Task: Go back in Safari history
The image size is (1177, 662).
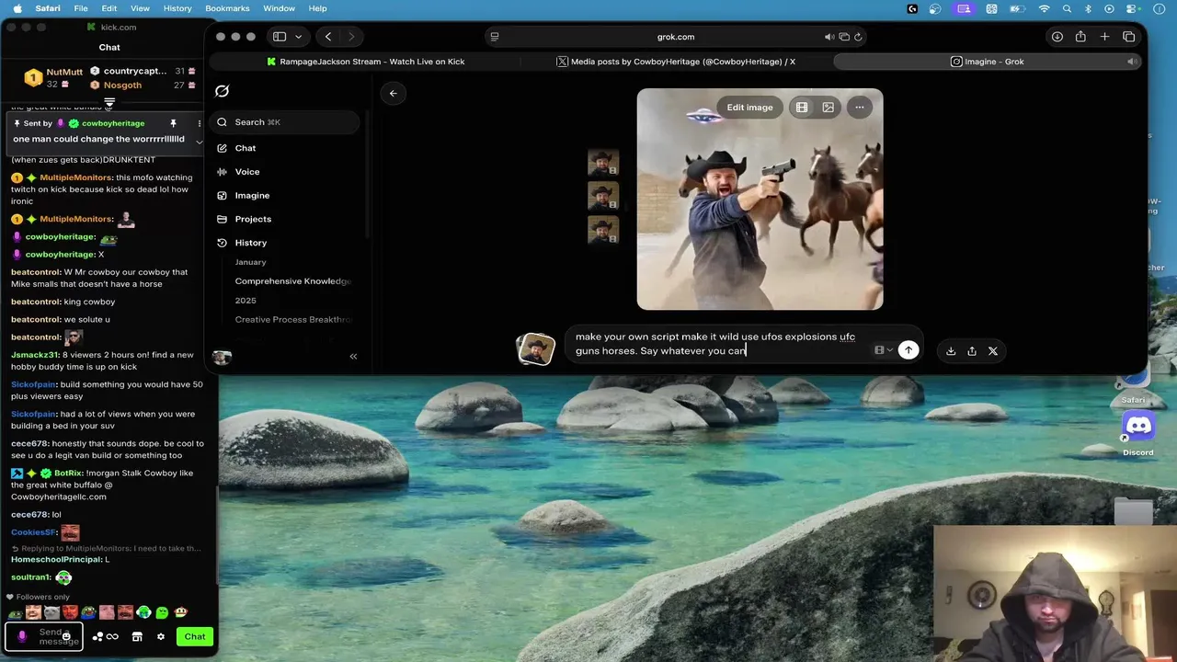Action: [x=328, y=37]
